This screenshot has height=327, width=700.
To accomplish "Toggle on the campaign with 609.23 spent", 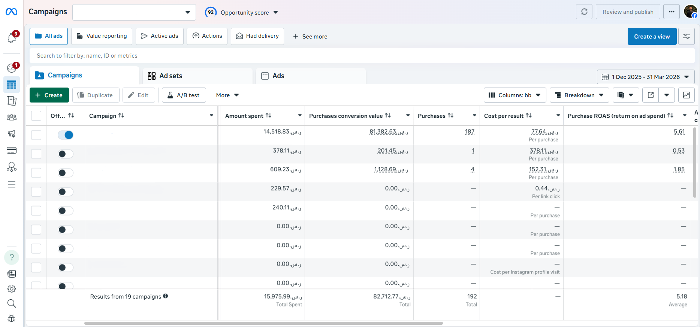I will pos(66,173).
